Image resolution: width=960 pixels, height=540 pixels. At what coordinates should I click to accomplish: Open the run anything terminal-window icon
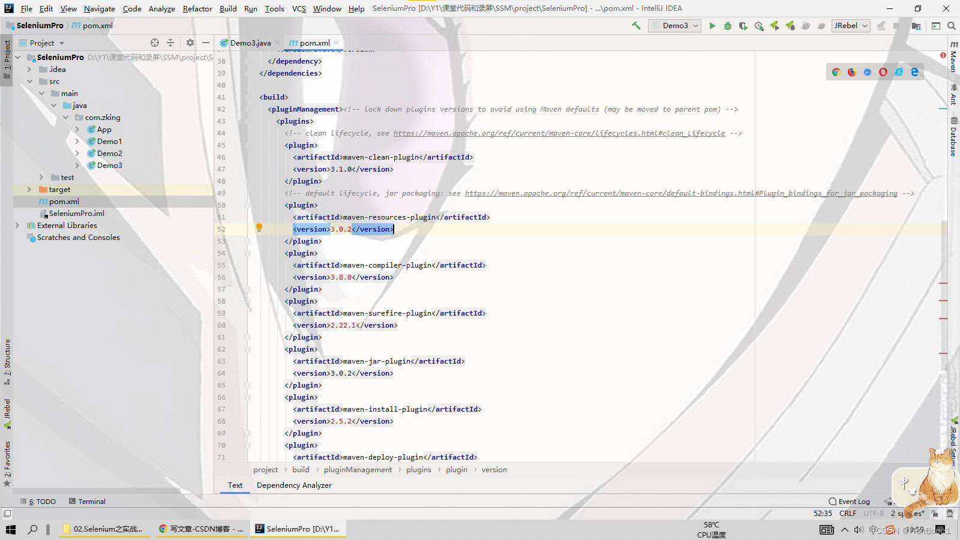click(x=935, y=26)
